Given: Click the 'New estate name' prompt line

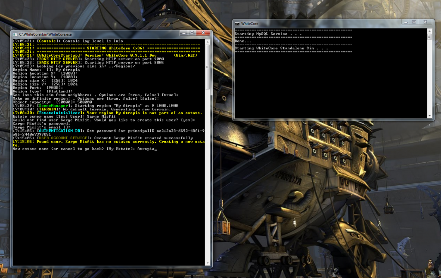Looking at the screenshot, I should click(x=85, y=149).
